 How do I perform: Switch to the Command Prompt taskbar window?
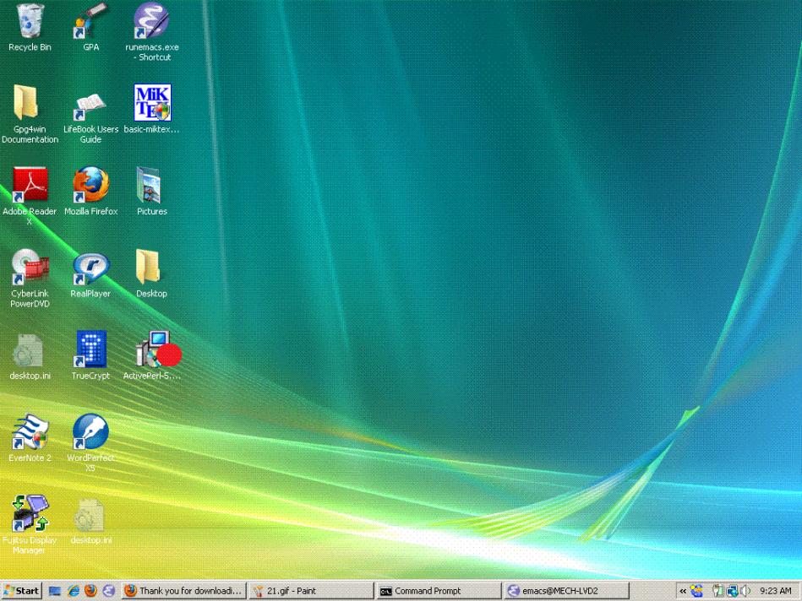coord(439,591)
